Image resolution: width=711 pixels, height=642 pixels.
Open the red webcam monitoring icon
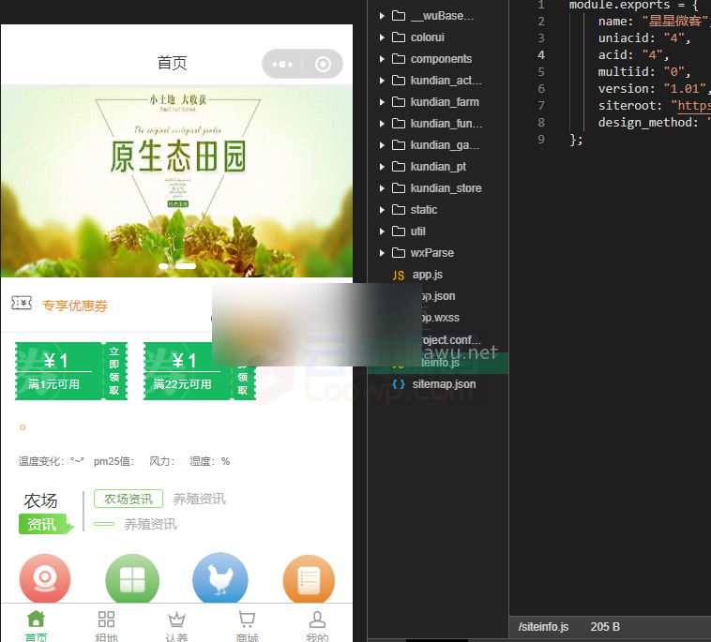coord(45,578)
